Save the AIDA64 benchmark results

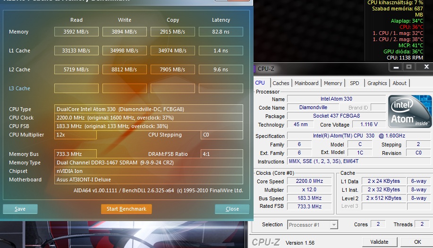(20, 209)
